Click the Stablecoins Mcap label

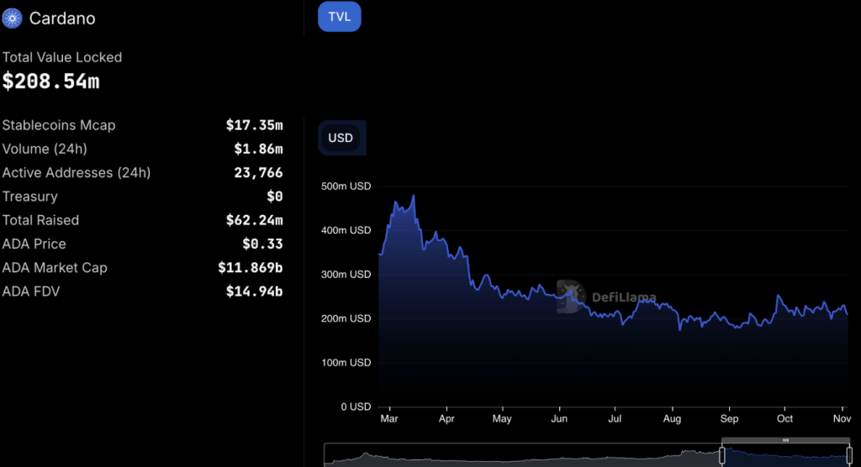click(x=59, y=125)
